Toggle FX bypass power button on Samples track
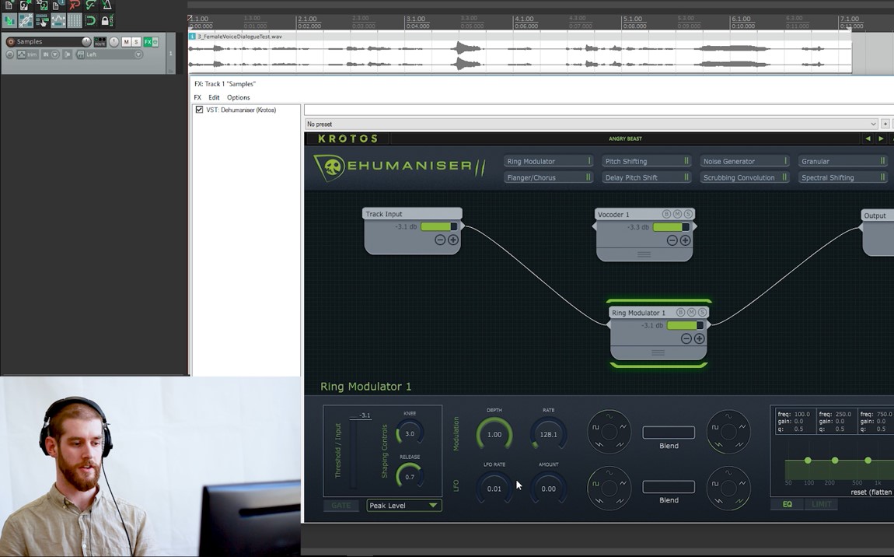This screenshot has height=557, width=894. tap(155, 42)
